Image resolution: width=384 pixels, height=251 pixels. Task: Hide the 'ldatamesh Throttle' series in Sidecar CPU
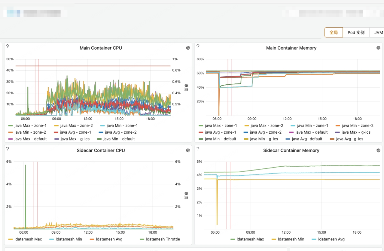163,239
